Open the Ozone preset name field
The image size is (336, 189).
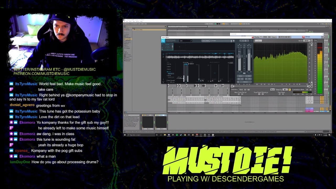pos(186,41)
